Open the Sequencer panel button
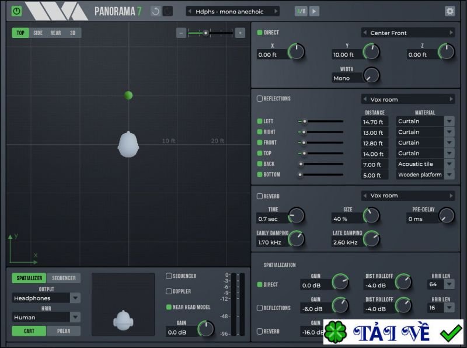467x348 pixels. 64,279
